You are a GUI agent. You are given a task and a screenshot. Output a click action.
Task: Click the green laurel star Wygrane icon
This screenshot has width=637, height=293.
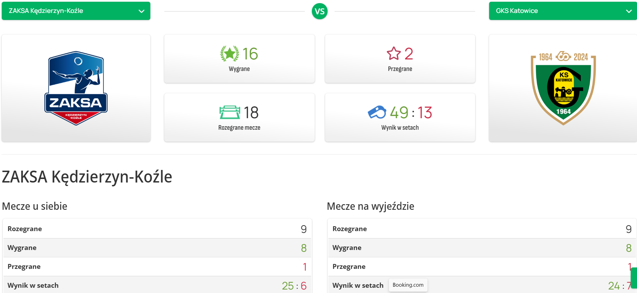tap(230, 54)
